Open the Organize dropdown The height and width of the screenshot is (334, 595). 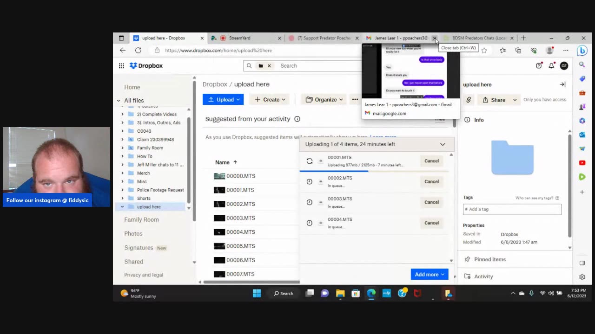coord(324,99)
